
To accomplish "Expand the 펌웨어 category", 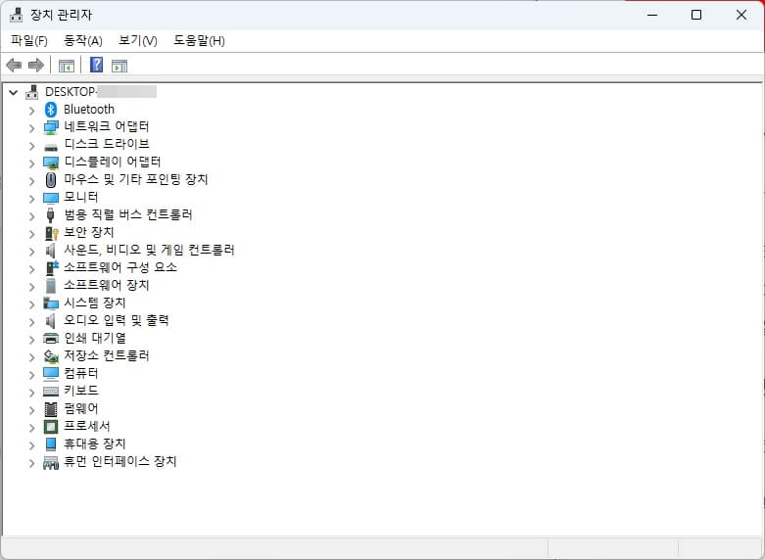I will (x=31, y=410).
